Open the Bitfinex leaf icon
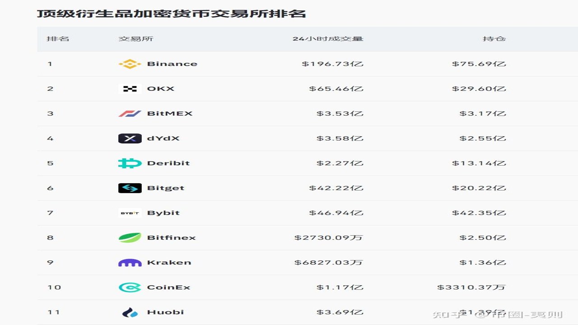The image size is (578, 325). point(130,238)
